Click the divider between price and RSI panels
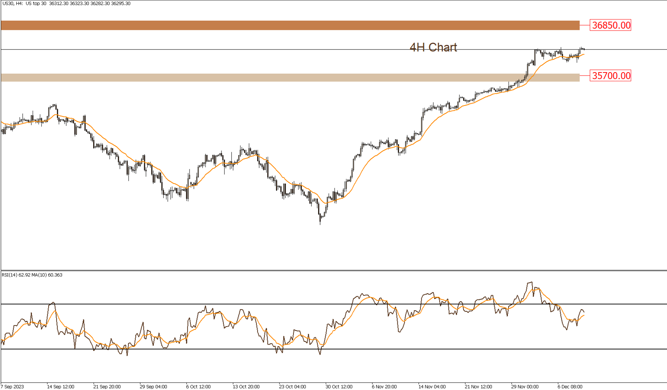 click(x=333, y=270)
